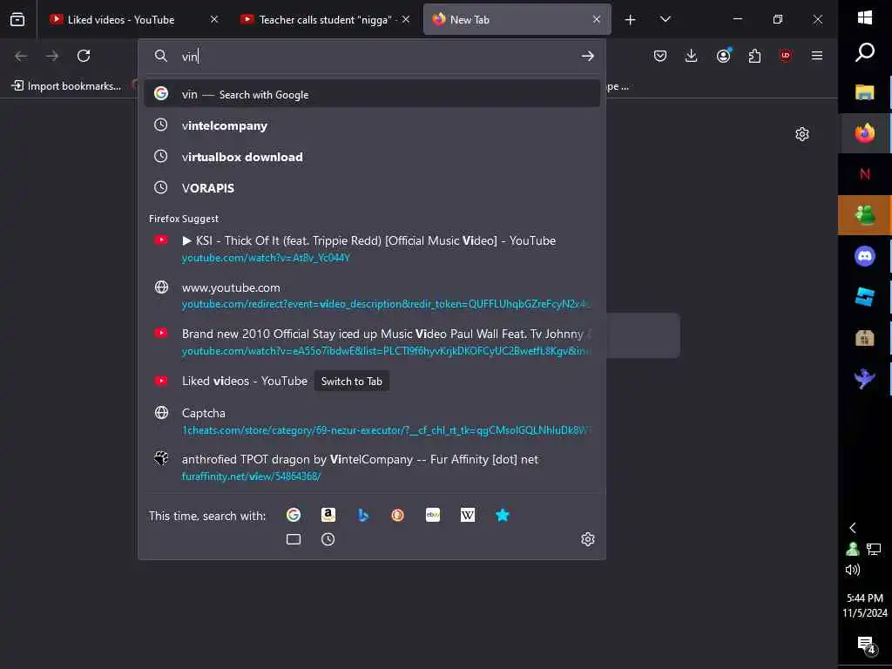The image size is (892, 669).
Task: Open Netflix from the taskbar
Action: tap(865, 174)
